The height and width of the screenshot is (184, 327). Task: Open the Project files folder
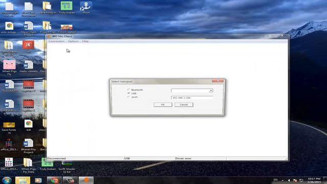pos(48,27)
